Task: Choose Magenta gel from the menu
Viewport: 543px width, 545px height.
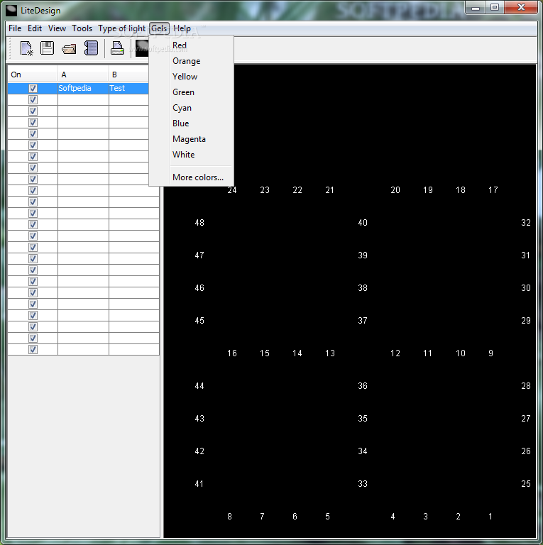Action: tap(191, 139)
